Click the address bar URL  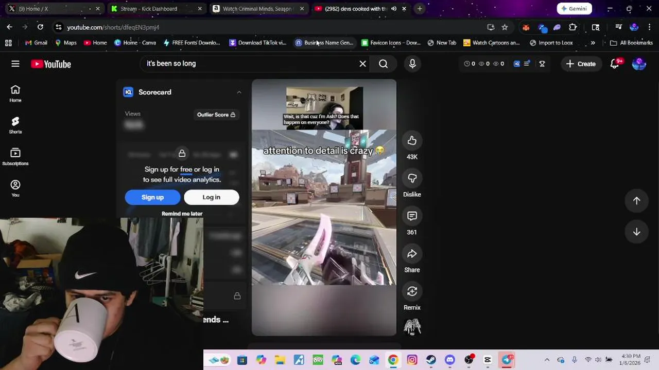pyautogui.click(x=113, y=27)
